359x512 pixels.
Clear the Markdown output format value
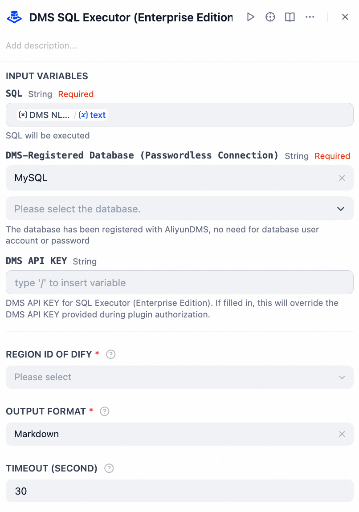[342, 434]
